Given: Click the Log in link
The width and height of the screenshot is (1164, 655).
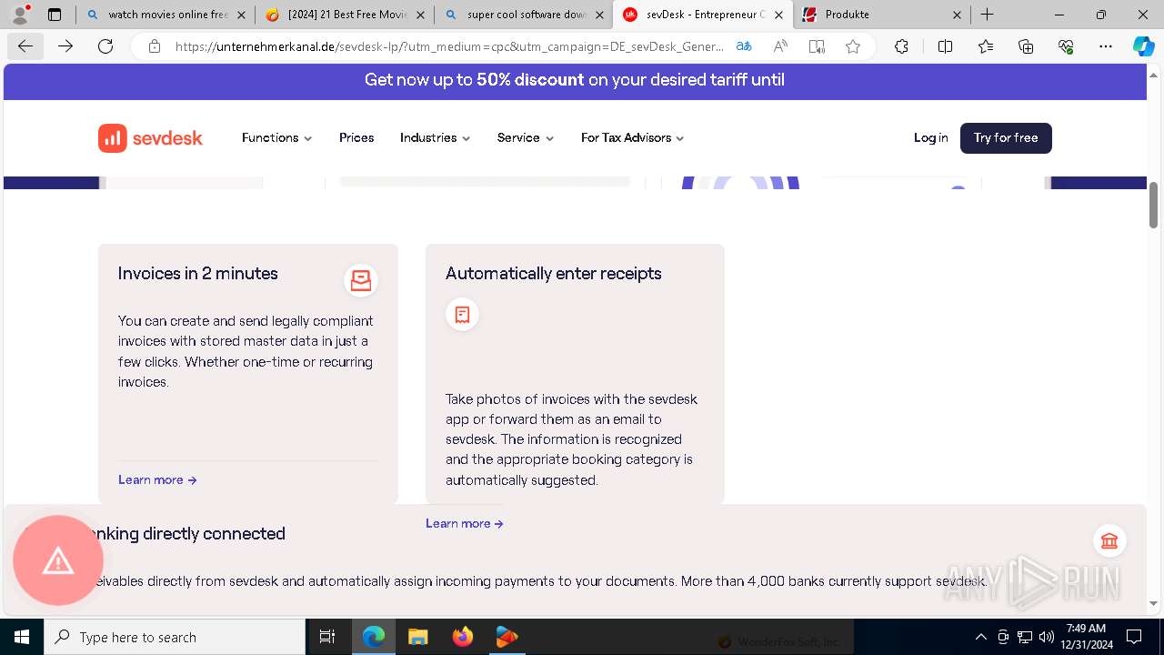Looking at the screenshot, I should pos(930,138).
